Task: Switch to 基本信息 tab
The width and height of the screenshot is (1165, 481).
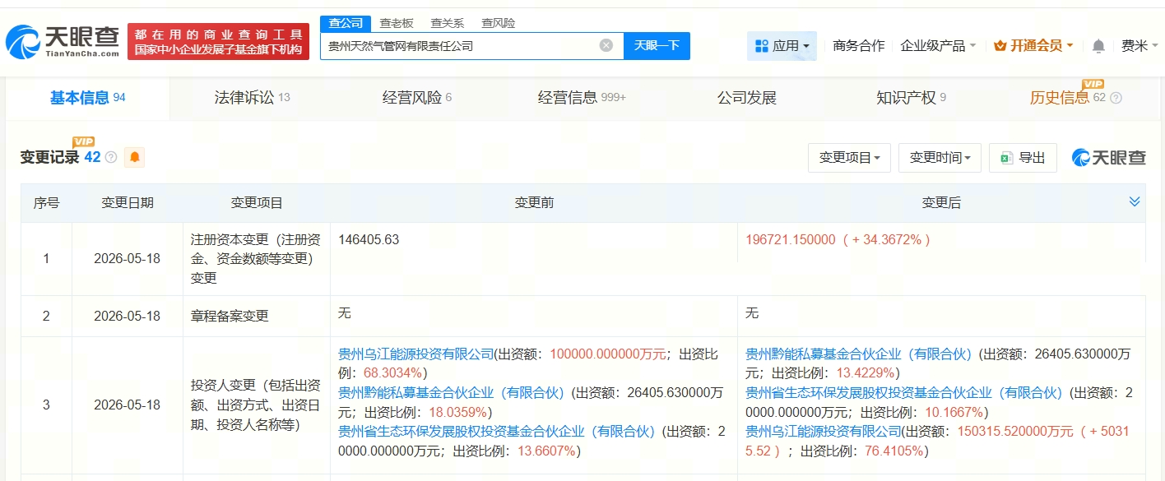Action: (87, 98)
